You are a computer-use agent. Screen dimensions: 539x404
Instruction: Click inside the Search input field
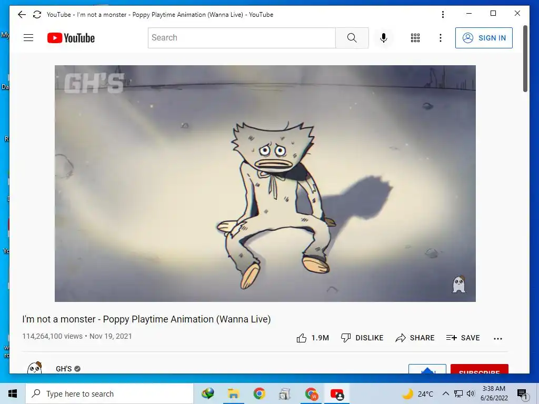pos(242,38)
